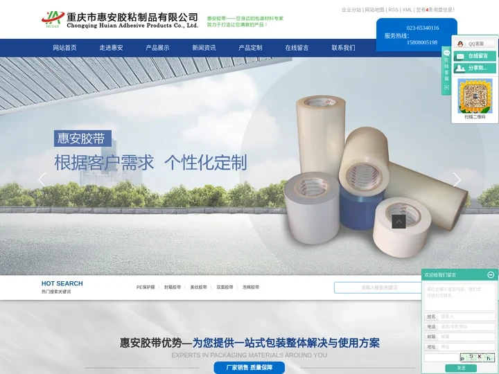Click the back-to-top arrow button

click(399, 222)
